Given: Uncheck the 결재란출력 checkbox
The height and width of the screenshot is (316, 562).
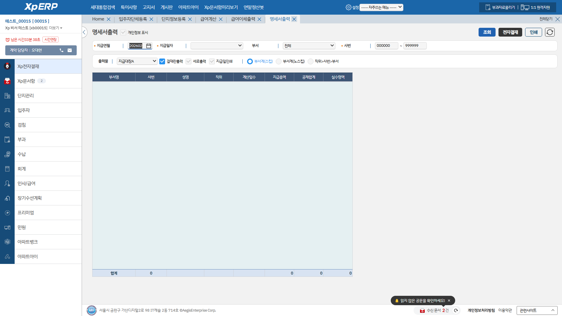Looking at the screenshot, I should point(162,61).
